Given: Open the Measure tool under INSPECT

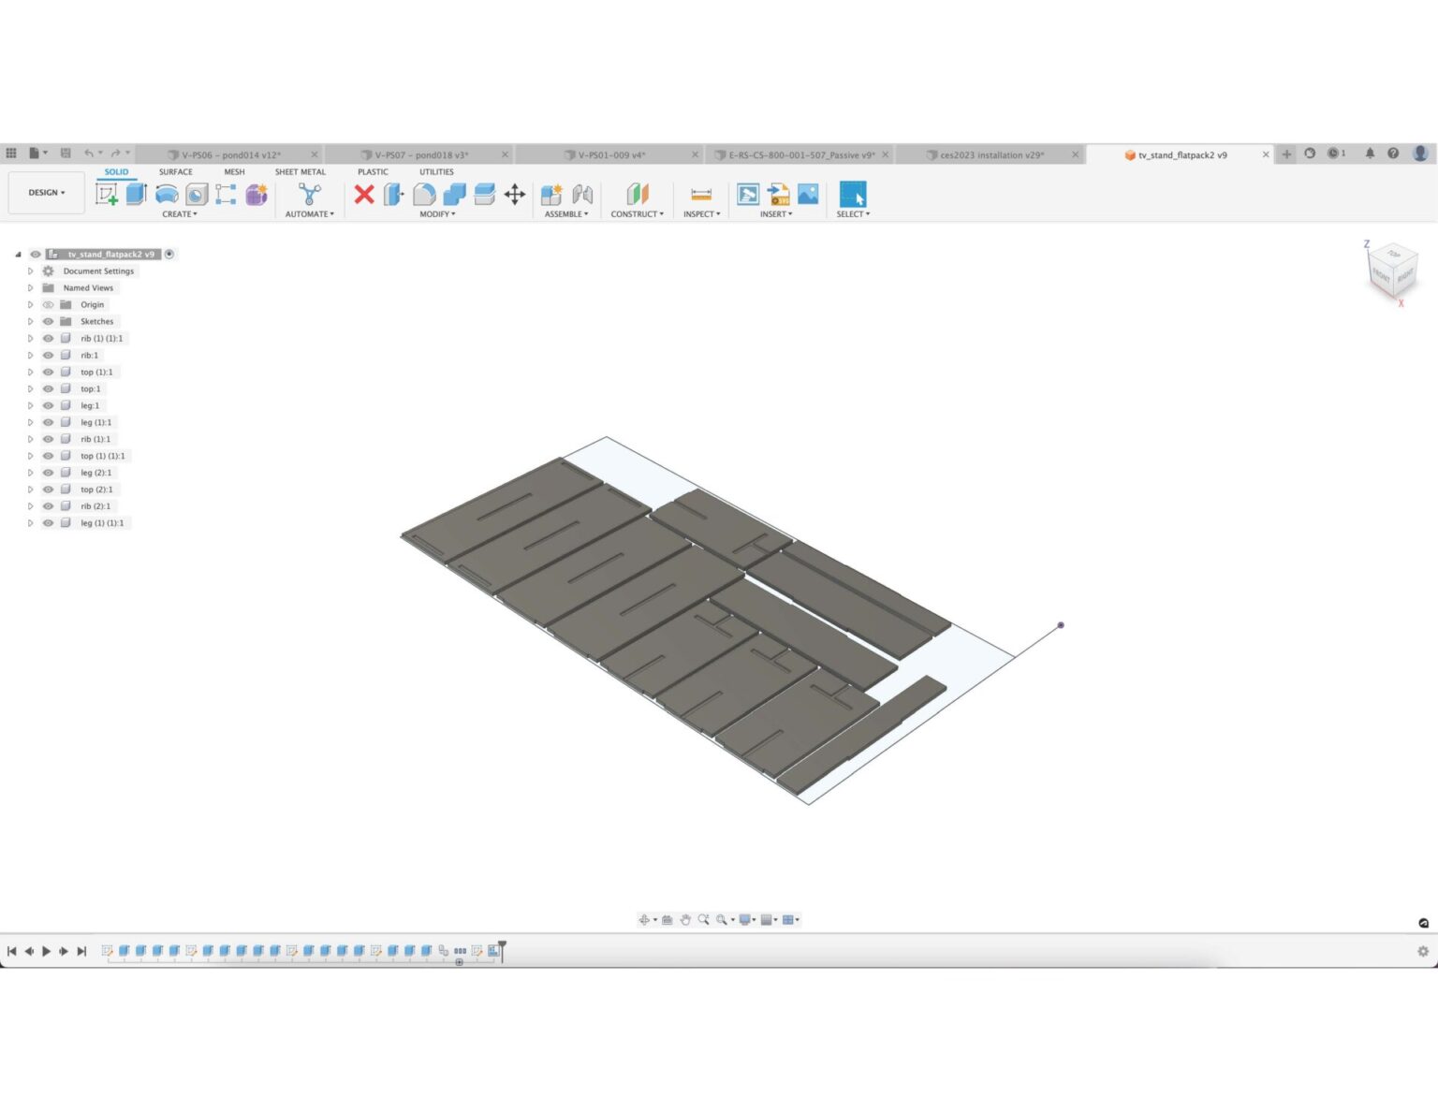Looking at the screenshot, I should (701, 194).
